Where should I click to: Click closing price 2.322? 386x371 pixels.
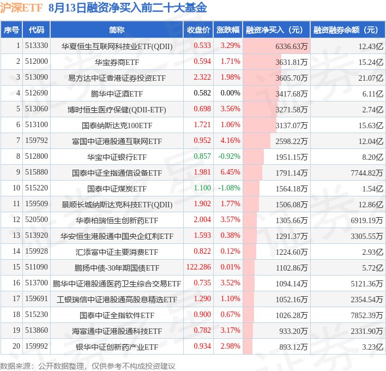[x=202, y=77]
